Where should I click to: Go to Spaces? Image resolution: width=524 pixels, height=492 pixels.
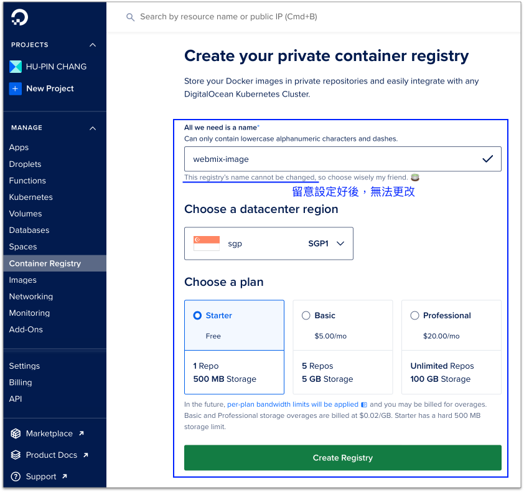point(23,247)
